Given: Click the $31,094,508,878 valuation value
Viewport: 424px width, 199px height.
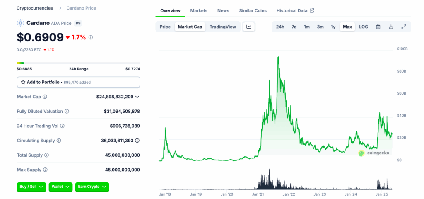Looking at the screenshot, I should click(122, 111).
